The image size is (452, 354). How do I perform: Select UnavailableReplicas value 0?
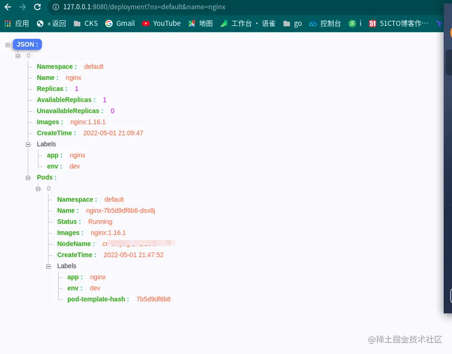(x=113, y=111)
